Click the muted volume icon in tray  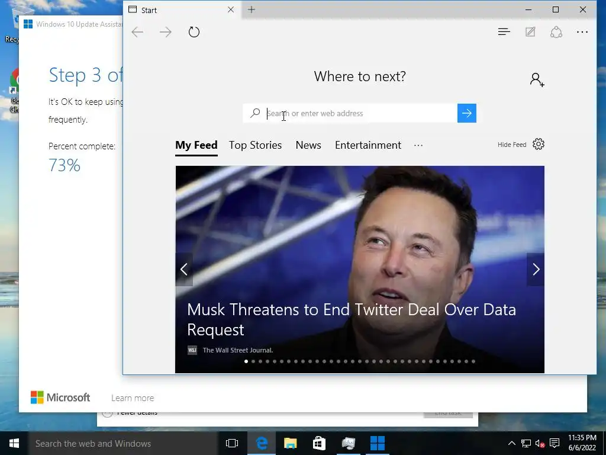click(x=540, y=443)
